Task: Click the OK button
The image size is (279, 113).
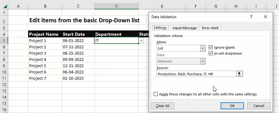Action: coord(232,106)
